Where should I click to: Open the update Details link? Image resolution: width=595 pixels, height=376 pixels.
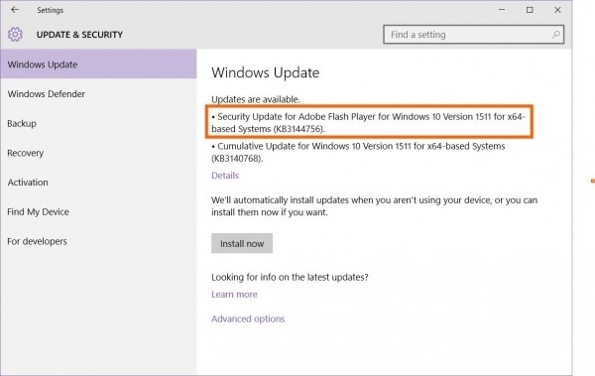(225, 176)
